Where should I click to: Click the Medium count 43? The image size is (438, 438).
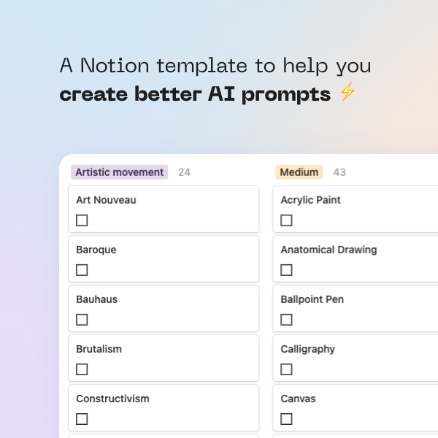[339, 172]
